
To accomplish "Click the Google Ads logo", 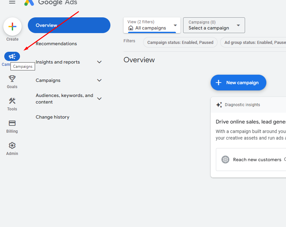I will pos(29,2).
